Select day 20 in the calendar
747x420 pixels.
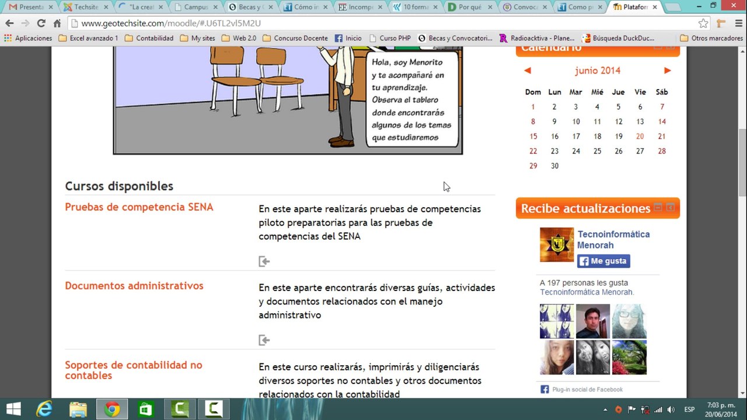(640, 136)
